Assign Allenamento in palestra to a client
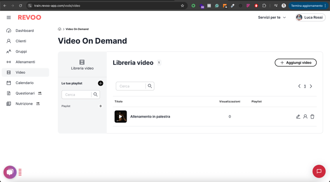330x182 pixels. coord(305,117)
